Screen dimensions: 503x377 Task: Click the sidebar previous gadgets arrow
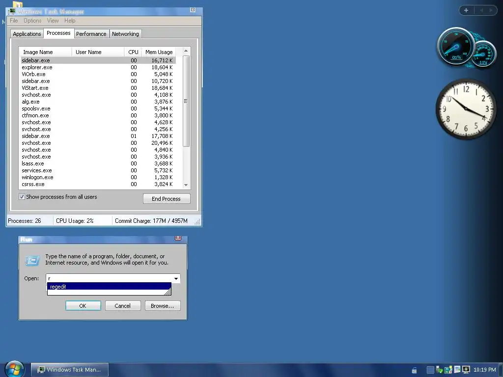481,10
